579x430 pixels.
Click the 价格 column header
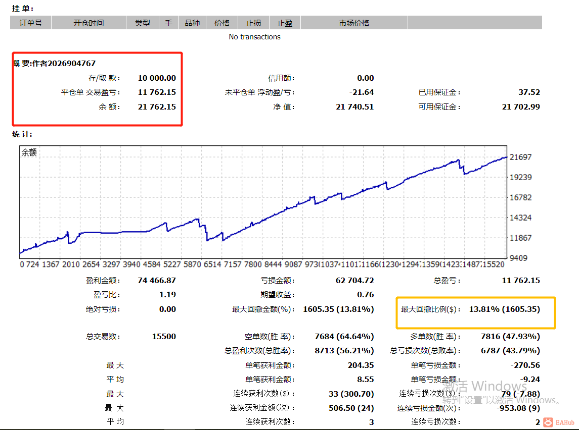[x=222, y=23]
